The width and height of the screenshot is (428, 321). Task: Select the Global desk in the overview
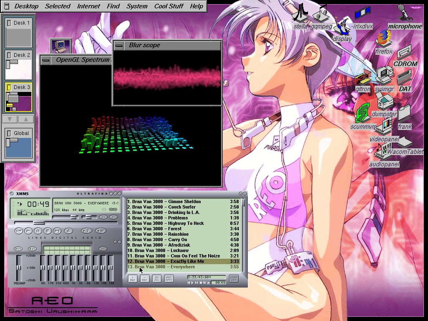[x=18, y=143]
